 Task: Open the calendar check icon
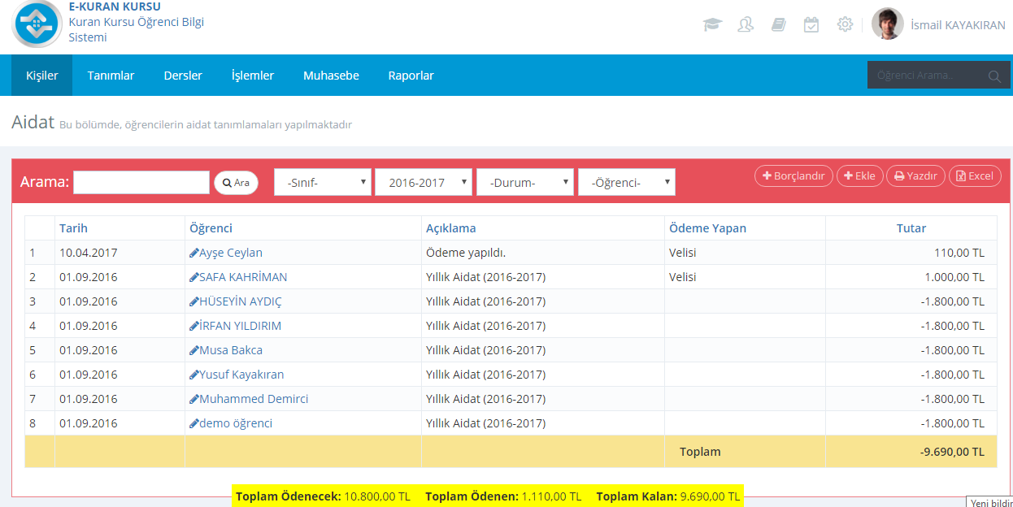click(x=811, y=24)
